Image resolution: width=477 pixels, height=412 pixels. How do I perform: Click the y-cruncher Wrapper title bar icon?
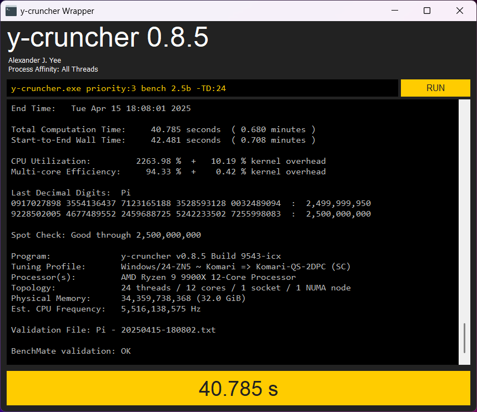11,11
